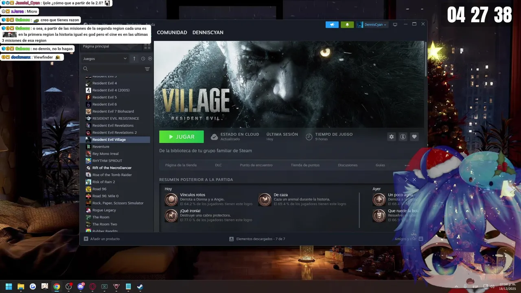Open the friends list icon beside Amigos y chat
Screen dimensions: 521x293
pos(421,239)
